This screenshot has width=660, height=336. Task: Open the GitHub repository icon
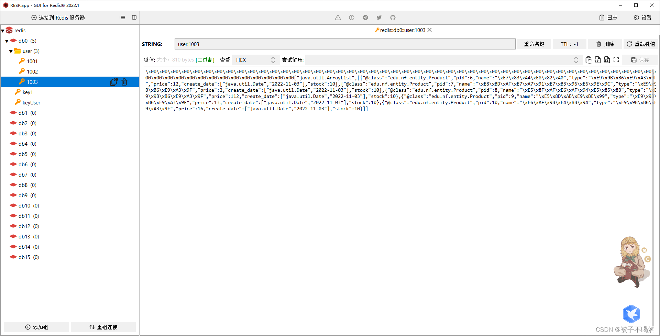pyautogui.click(x=393, y=18)
